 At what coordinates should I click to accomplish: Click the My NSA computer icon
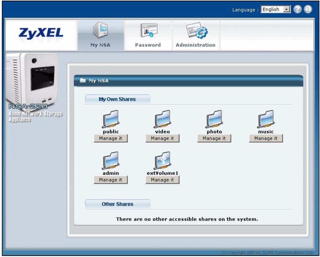(101, 30)
